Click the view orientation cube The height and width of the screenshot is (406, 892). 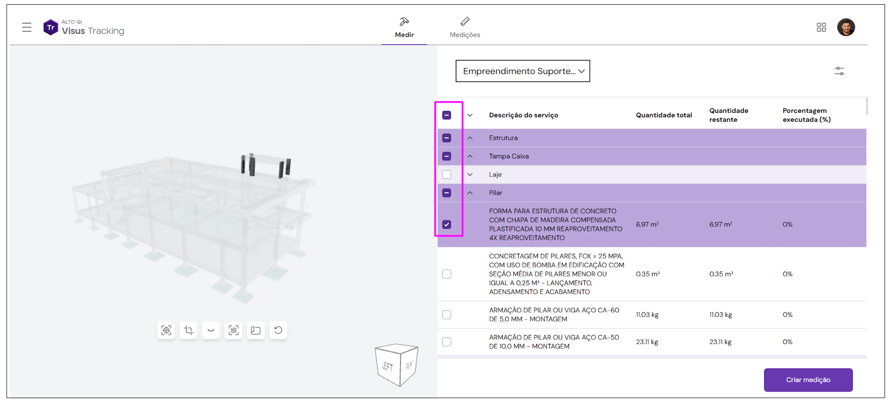point(396,365)
